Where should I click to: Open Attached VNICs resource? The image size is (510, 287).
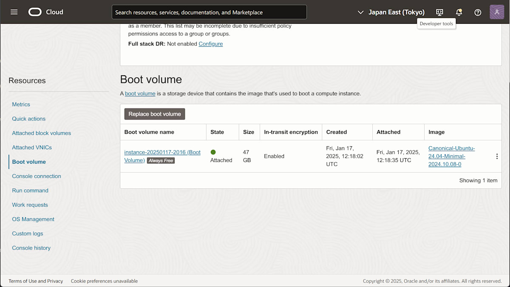(32, 148)
